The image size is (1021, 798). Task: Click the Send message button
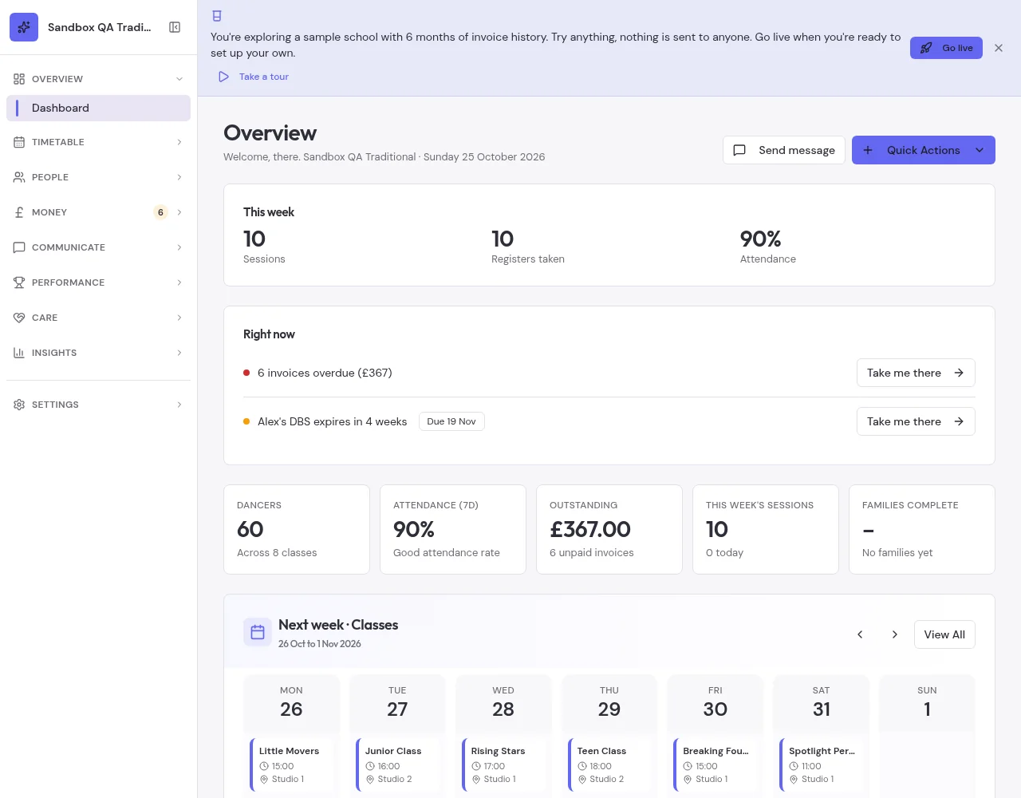coord(783,150)
